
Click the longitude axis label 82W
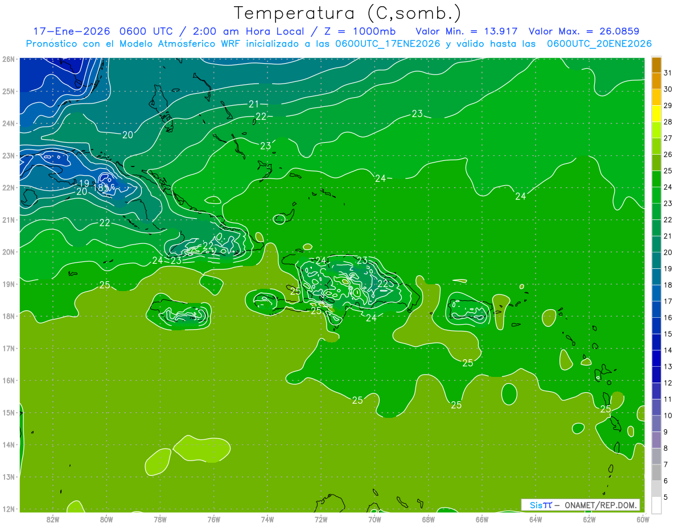tap(52, 520)
